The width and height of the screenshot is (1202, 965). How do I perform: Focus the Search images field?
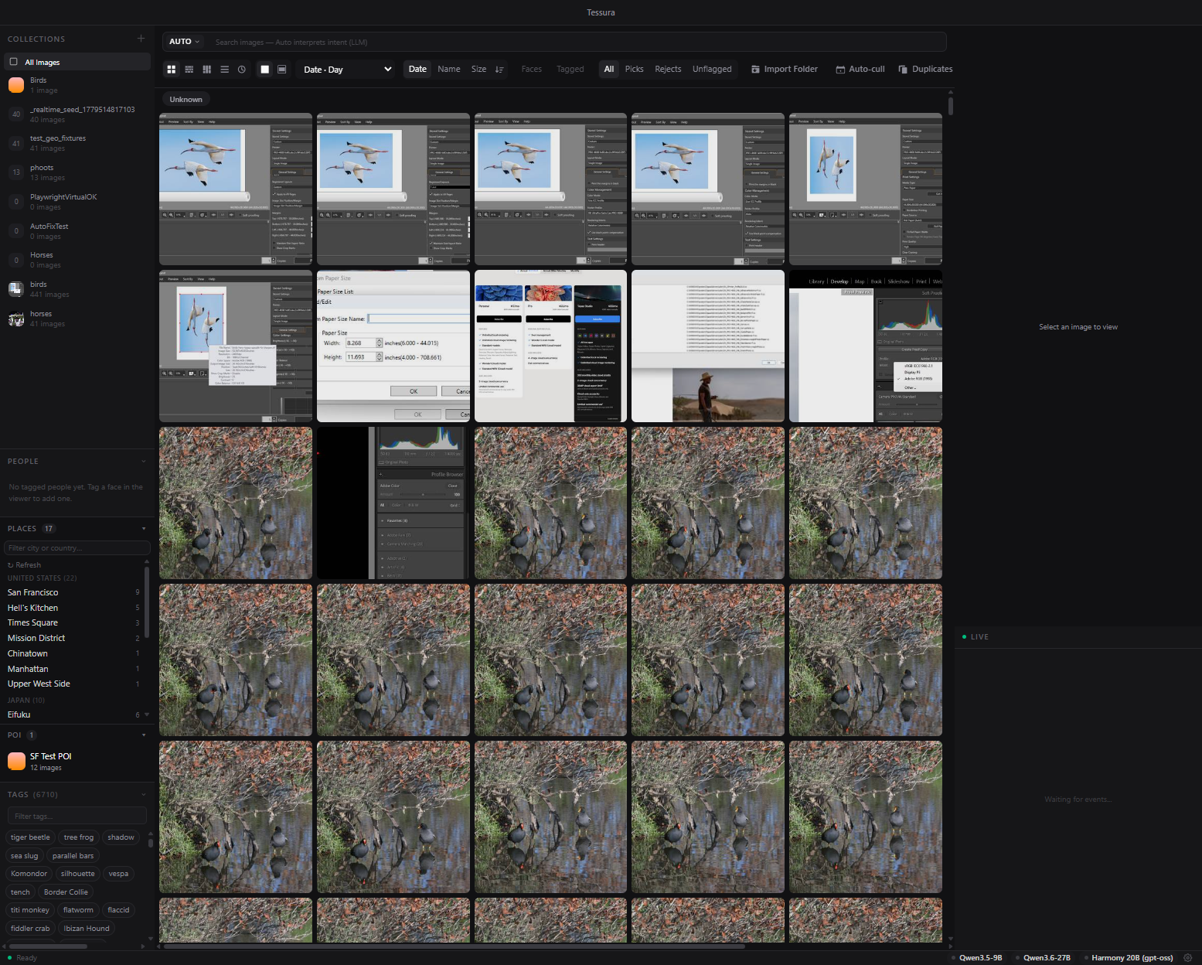(577, 42)
